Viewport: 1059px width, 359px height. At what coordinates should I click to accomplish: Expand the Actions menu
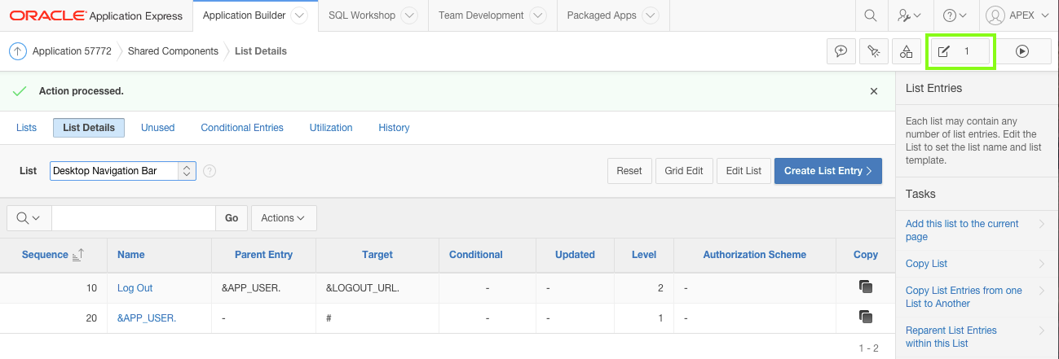point(284,218)
